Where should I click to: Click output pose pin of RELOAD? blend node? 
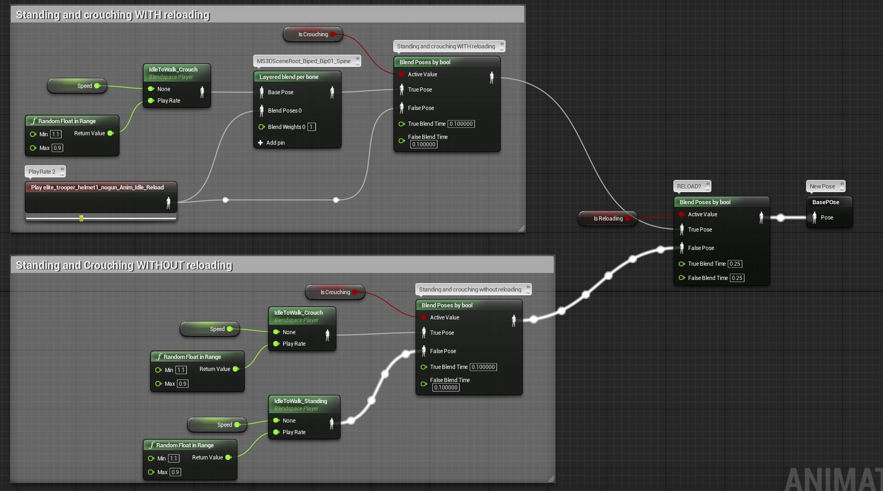[761, 217]
